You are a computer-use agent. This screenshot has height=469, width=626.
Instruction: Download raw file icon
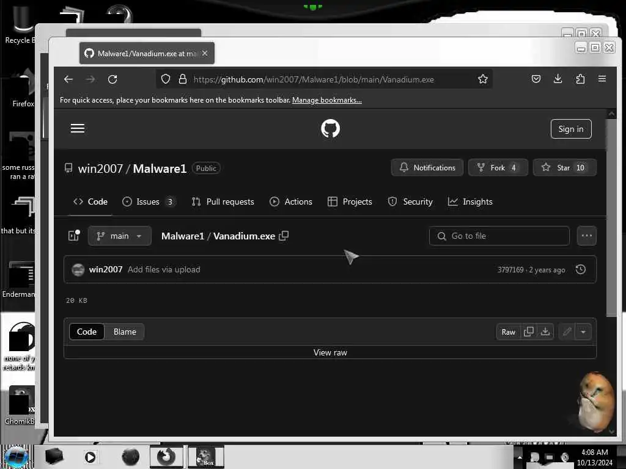545,332
